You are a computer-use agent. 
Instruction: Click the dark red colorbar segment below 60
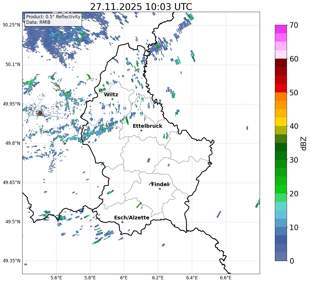click(x=281, y=63)
